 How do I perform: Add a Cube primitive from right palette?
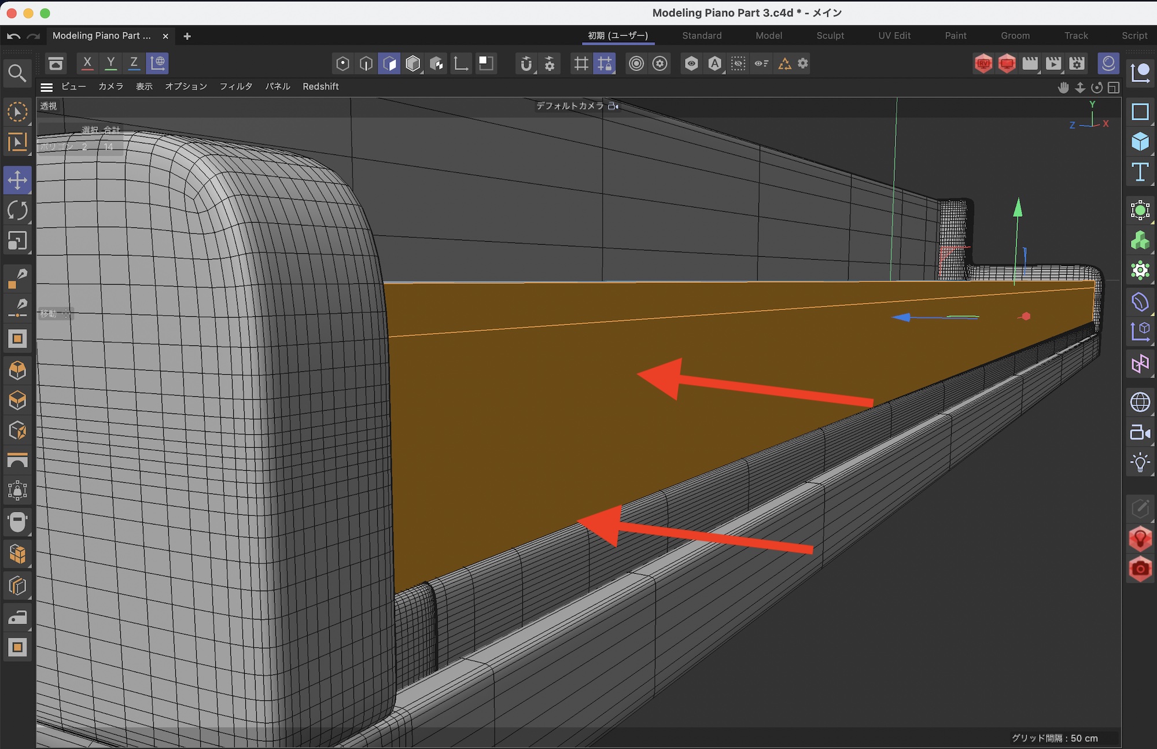point(1140,141)
